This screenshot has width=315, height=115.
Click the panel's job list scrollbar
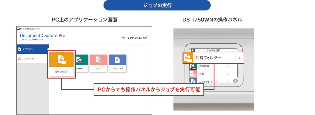point(238,70)
